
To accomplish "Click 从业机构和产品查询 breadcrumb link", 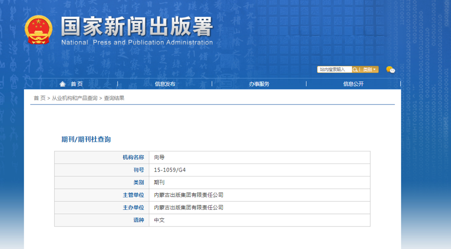I will 74,98.
